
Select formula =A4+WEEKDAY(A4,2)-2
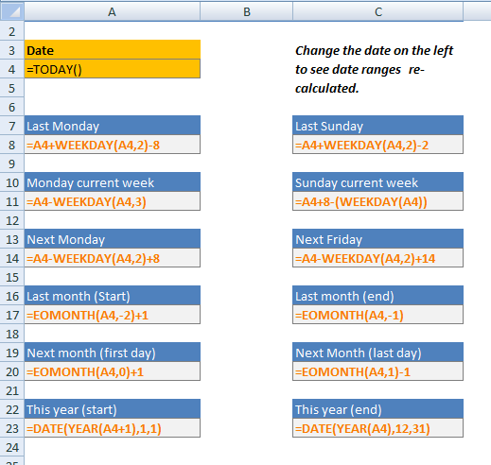pyautogui.click(x=377, y=145)
